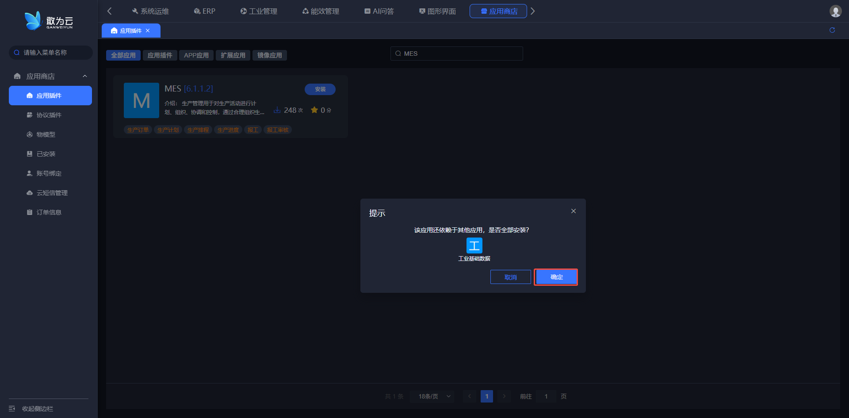Image resolution: width=849 pixels, height=418 pixels.
Task: Click the MES search input field
Action: point(457,54)
